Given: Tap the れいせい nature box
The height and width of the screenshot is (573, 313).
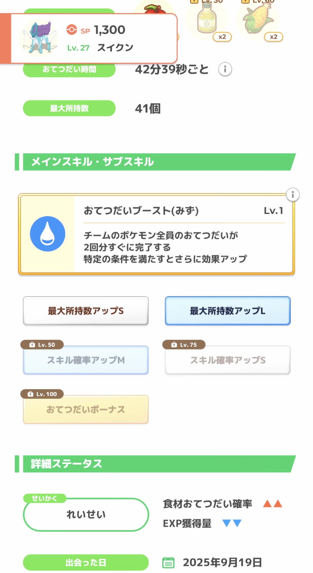Looking at the screenshot, I should click(x=86, y=514).
